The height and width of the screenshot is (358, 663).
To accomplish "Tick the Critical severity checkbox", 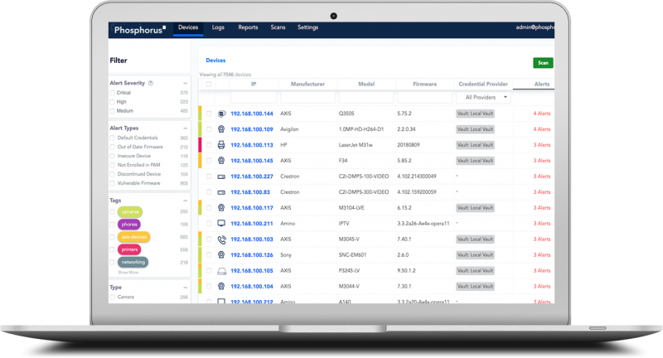I will click(x=112, y=93).
